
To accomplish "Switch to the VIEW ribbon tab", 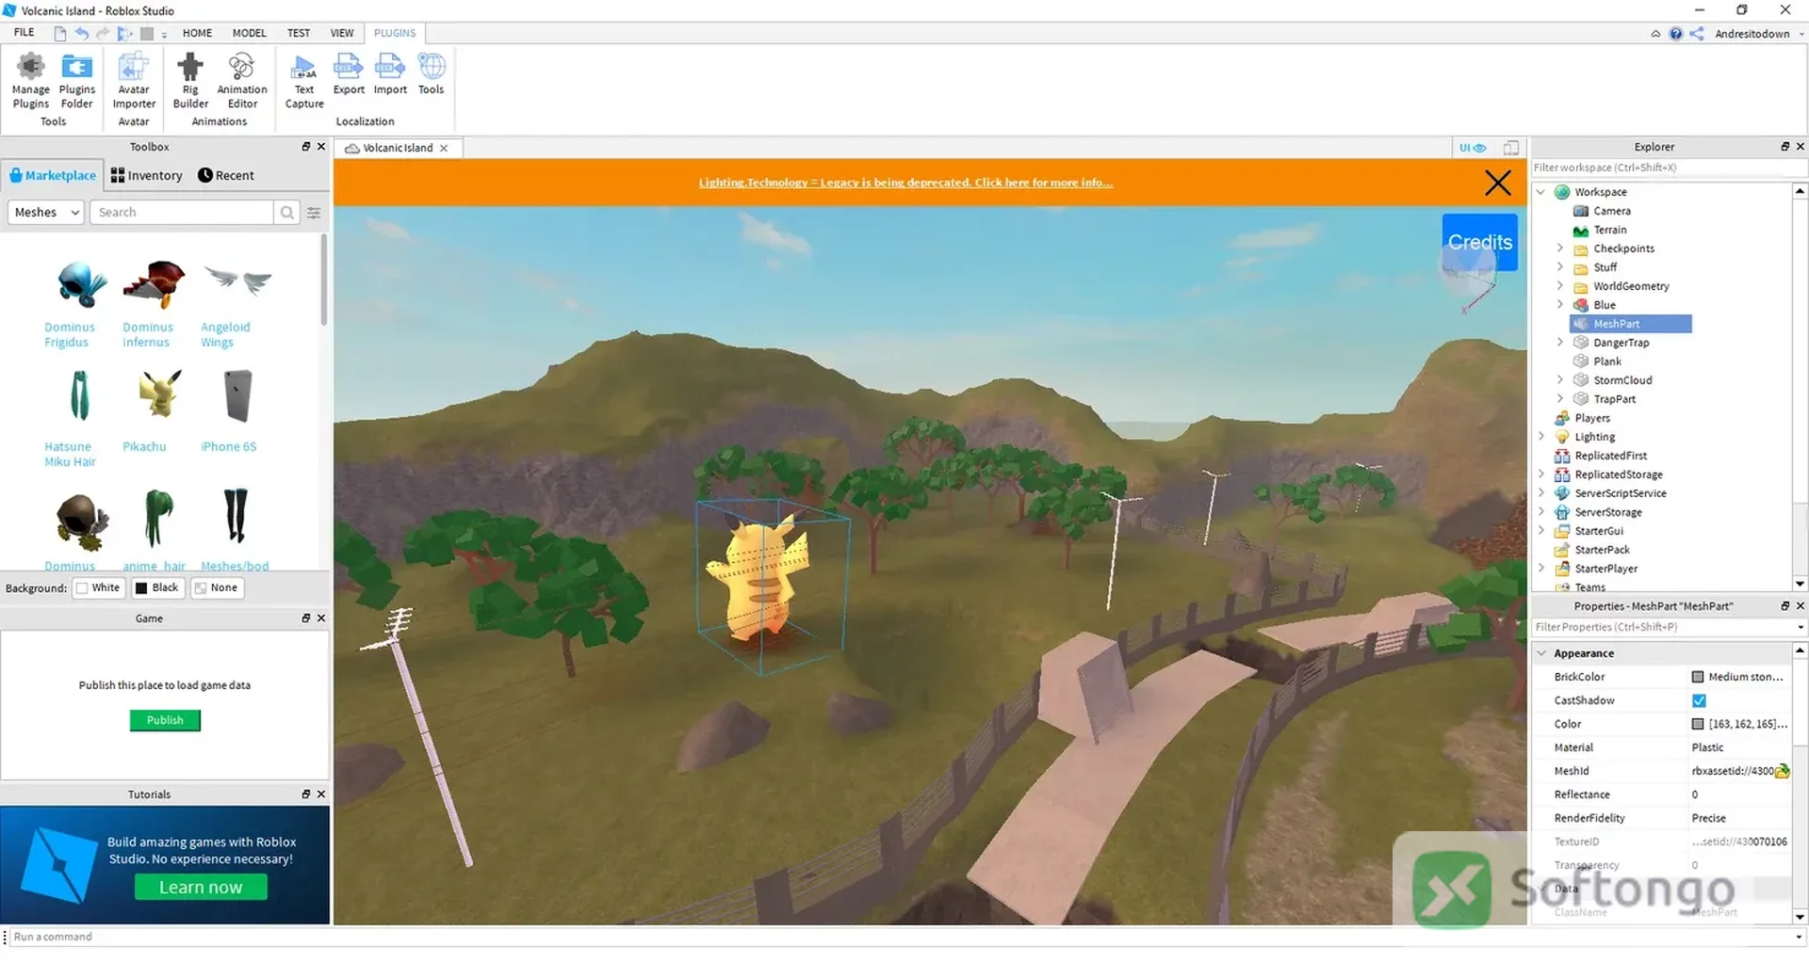I will click(x=341, y=33).
